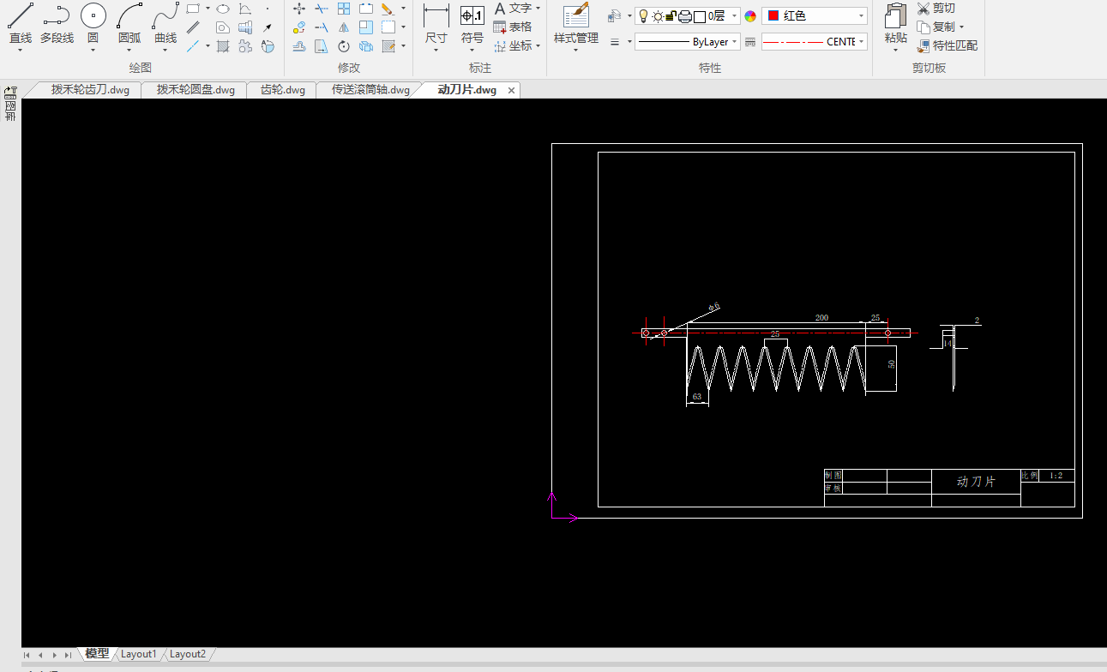This screenshot has height=672, width=1107.
Task: Toggle the layer freeze sun icon
Action: [658, 16]
